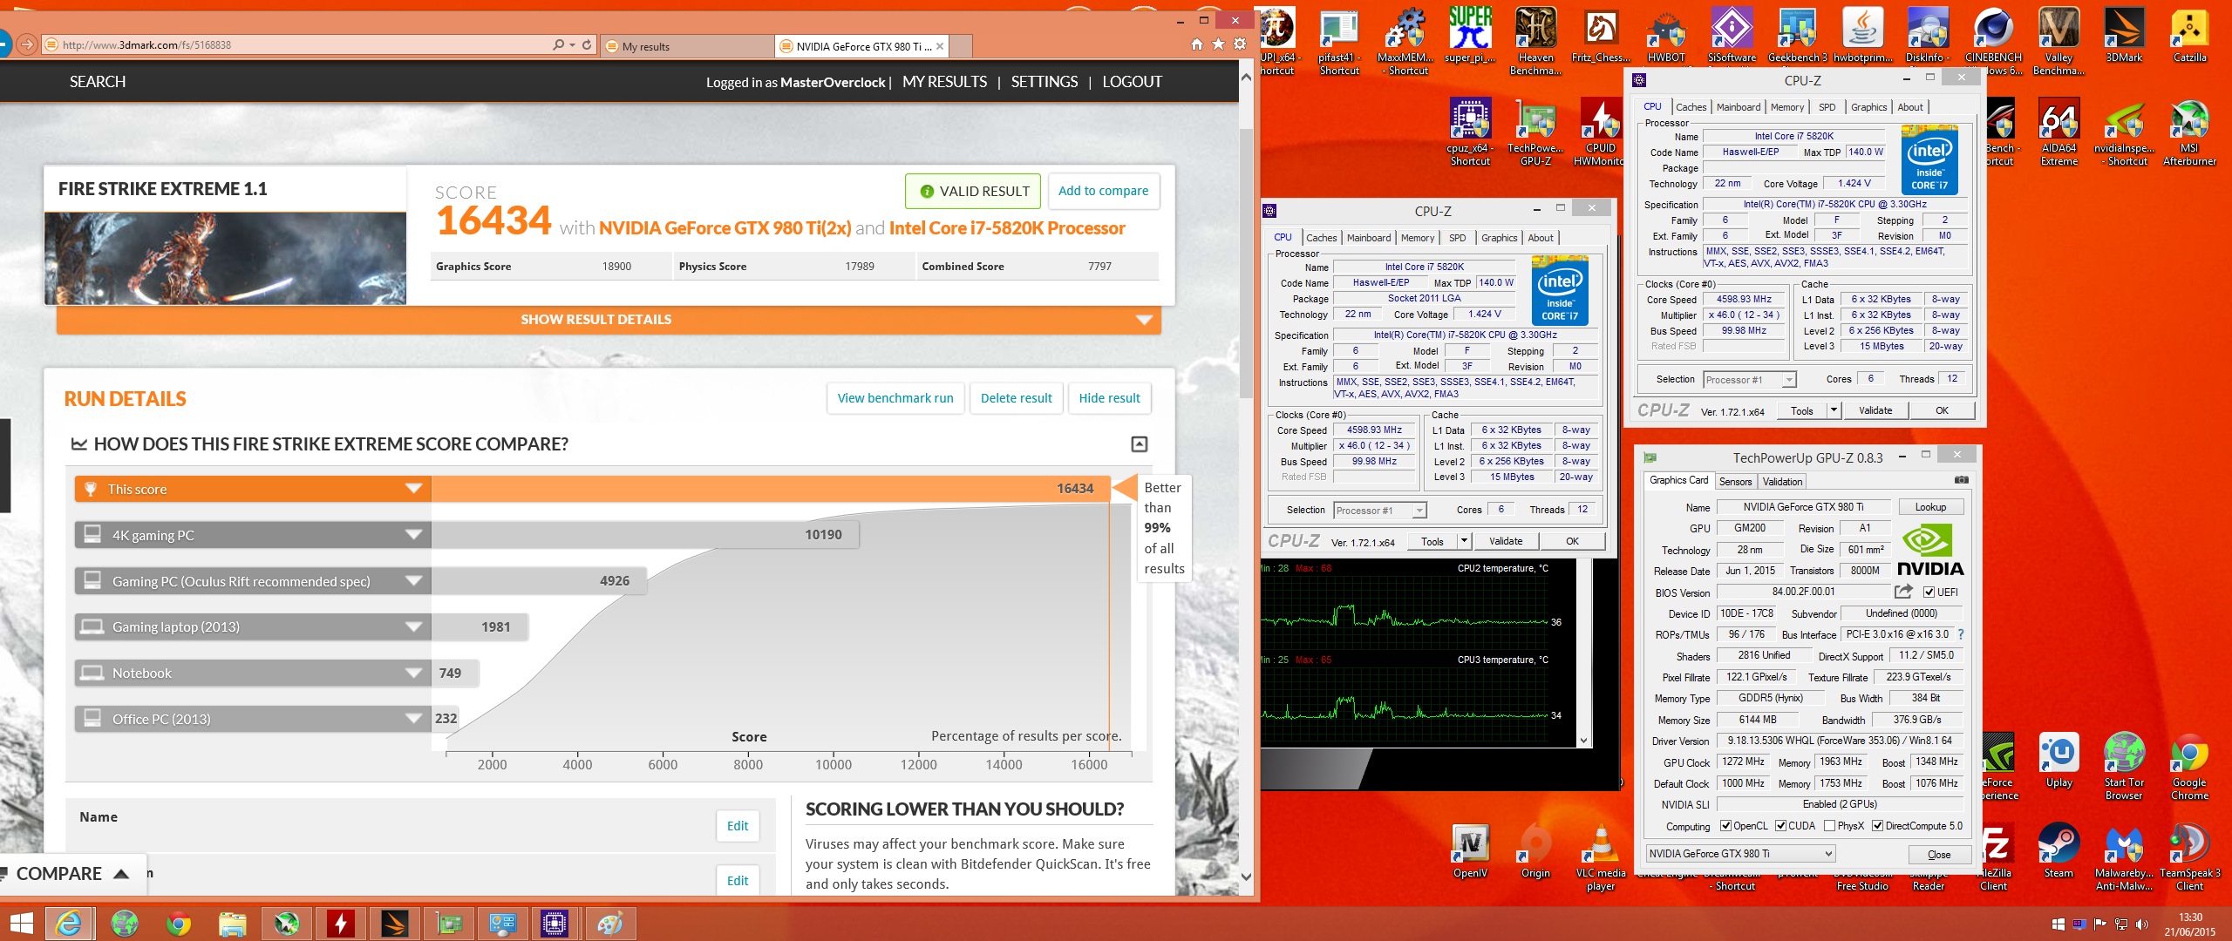This screenshot has height=941, width=2232.
Task: Expand the COMPARE panel at page bottom
Action: (x=71, y=874)
